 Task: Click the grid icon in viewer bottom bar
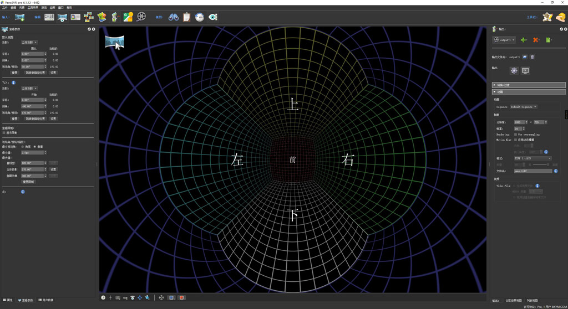pos(118,297)
